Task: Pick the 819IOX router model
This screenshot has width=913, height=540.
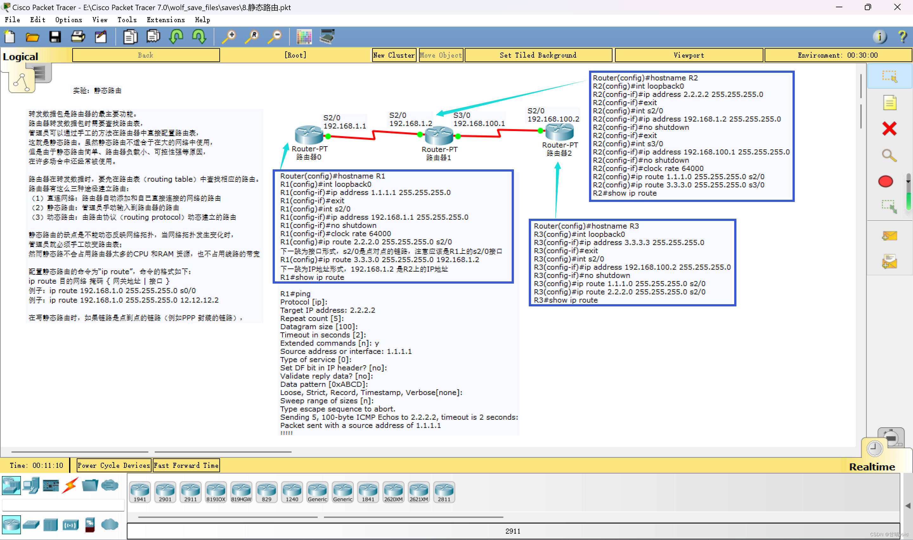Action: click(x=216, y=492)
